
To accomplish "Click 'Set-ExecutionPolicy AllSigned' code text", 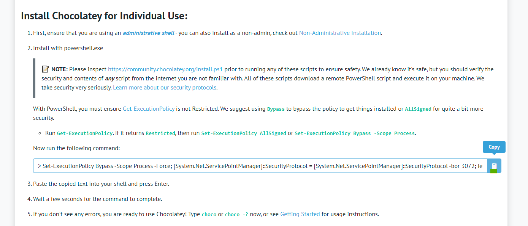I will pyautogui.click(x=244, y=133).
